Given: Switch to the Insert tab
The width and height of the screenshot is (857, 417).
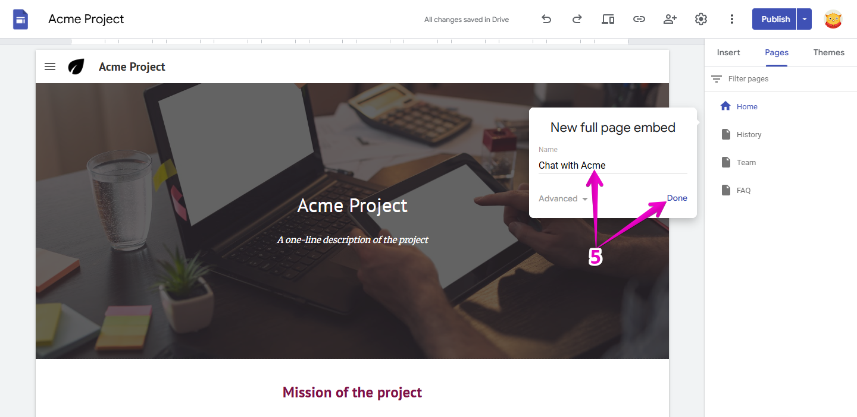Looking at the screenshot, I should coord(728,52).
